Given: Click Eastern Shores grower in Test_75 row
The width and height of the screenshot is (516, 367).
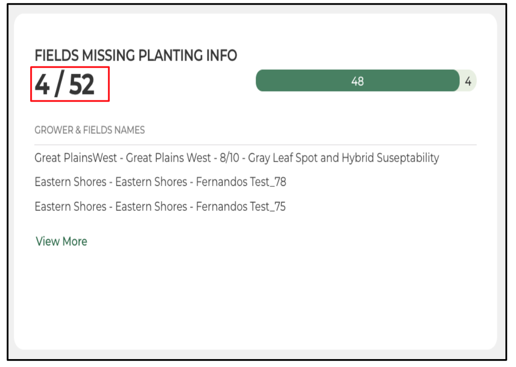Looking at the screenshot, I should click(x=70, y=206).
